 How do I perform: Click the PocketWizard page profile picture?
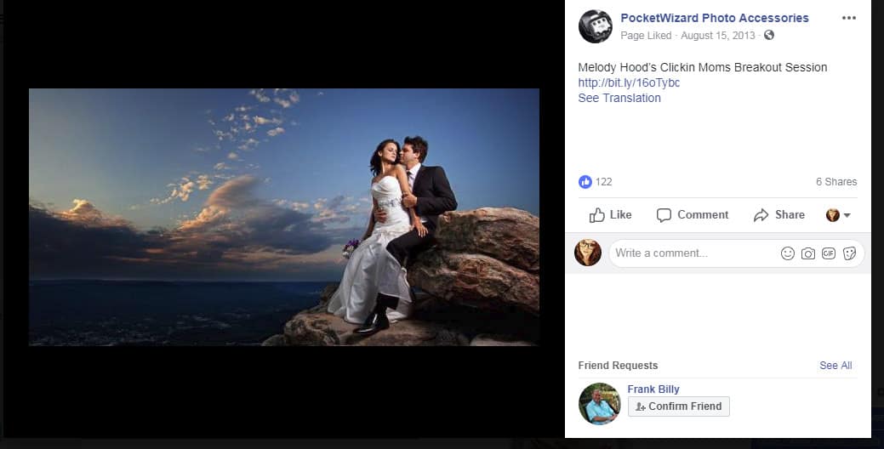coord(595,26)
